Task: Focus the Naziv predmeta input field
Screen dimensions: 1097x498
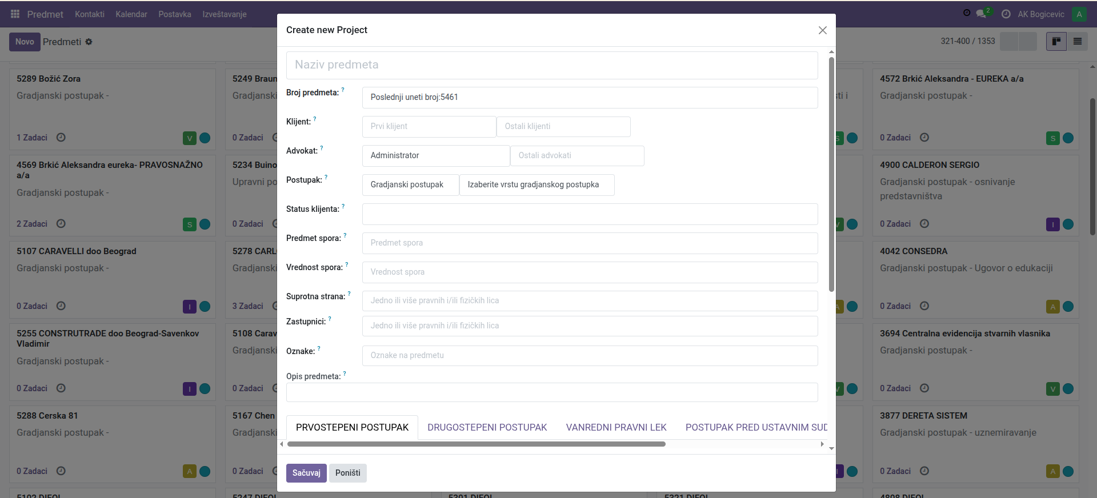Action: [551, 65]
